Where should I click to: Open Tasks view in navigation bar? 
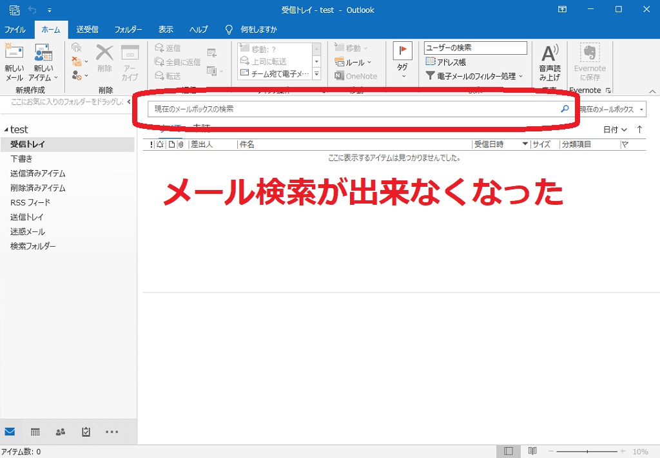(x=86, y=432)
